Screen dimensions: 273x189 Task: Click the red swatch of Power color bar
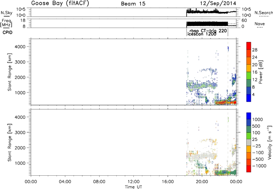click(x=249, y=46)
